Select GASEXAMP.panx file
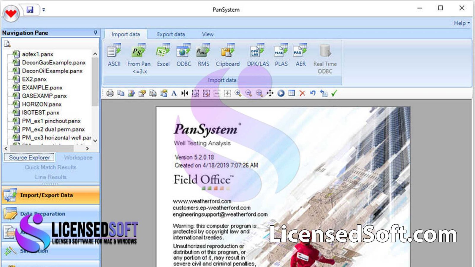475x267 pixels. 44,96
